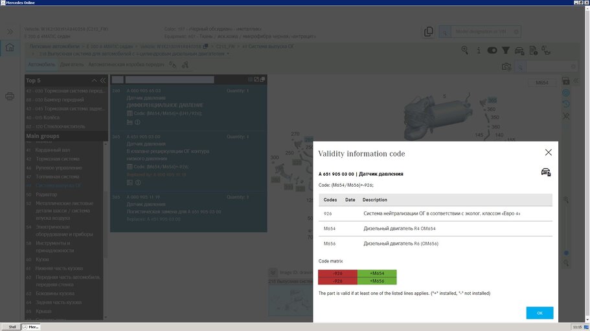This screenshot has height=331, width=590.
Task: Open breadcrumb link Легковые автомобили
Action: 54,46
